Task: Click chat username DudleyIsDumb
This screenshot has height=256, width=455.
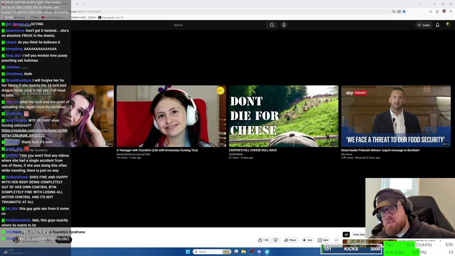Action: coord(17,177)
